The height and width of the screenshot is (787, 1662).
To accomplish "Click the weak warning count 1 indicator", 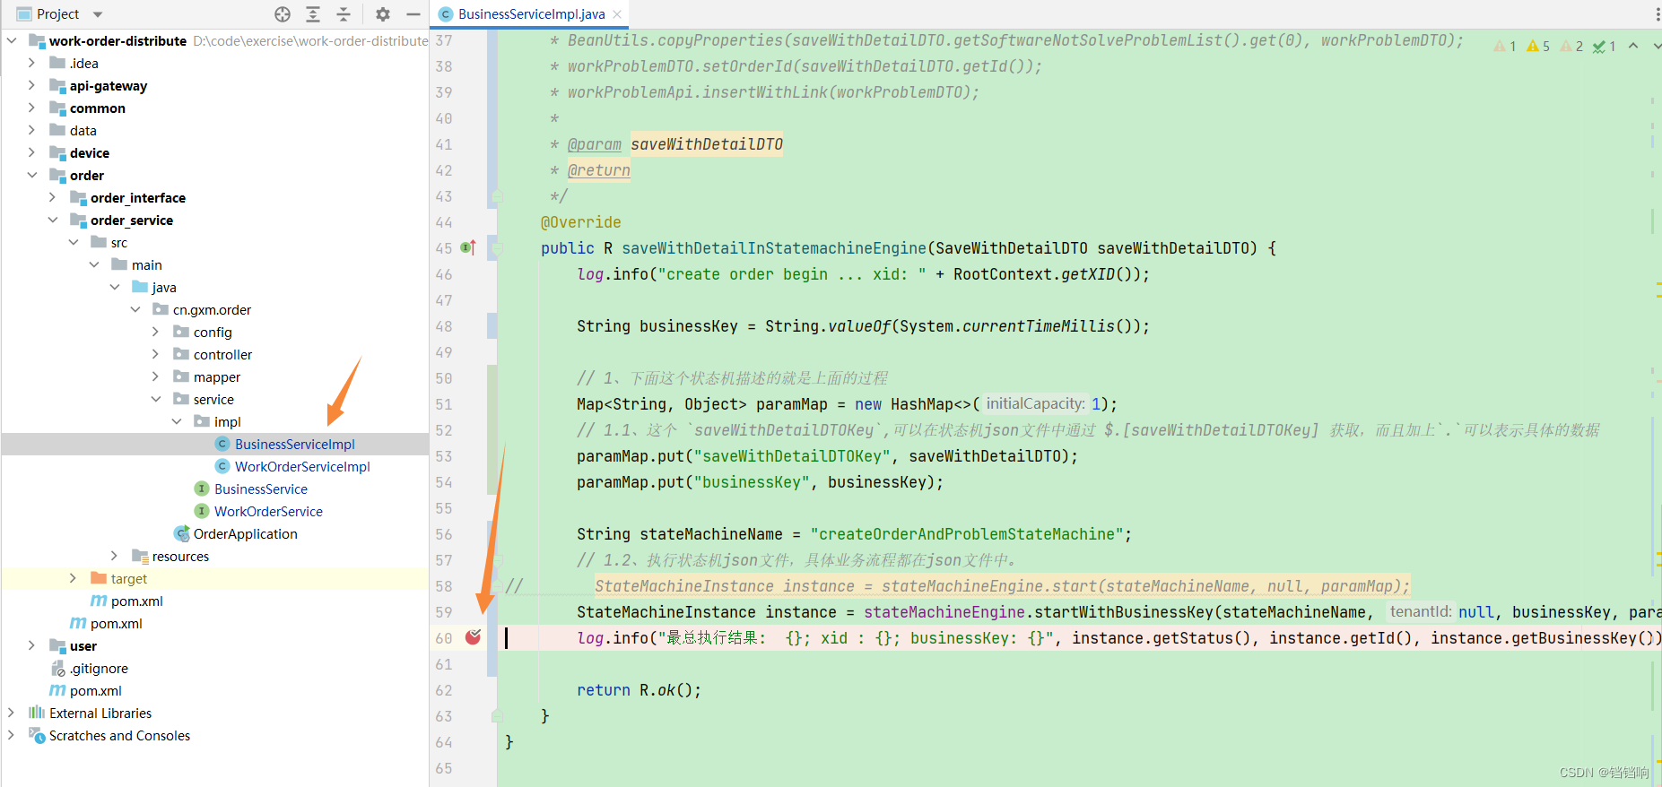I will click(x=1505, y=46).
